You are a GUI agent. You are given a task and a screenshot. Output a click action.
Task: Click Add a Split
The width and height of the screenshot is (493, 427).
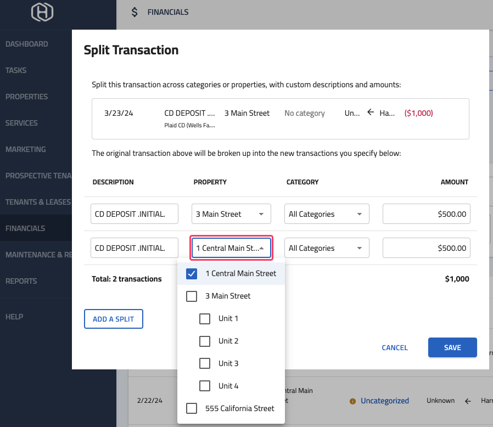pyautogui.click(x=113, y=318)
